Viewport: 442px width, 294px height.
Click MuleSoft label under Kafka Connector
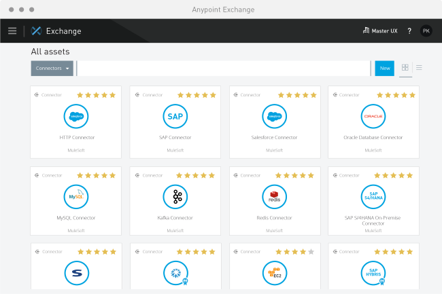pyautogui.click(x=175, y=231)
